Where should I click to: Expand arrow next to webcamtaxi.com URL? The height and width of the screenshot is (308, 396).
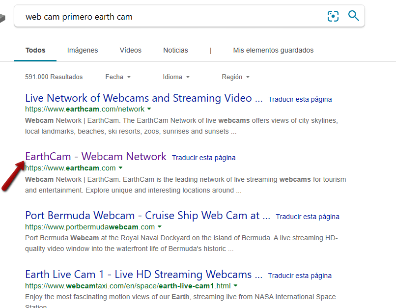235,286
